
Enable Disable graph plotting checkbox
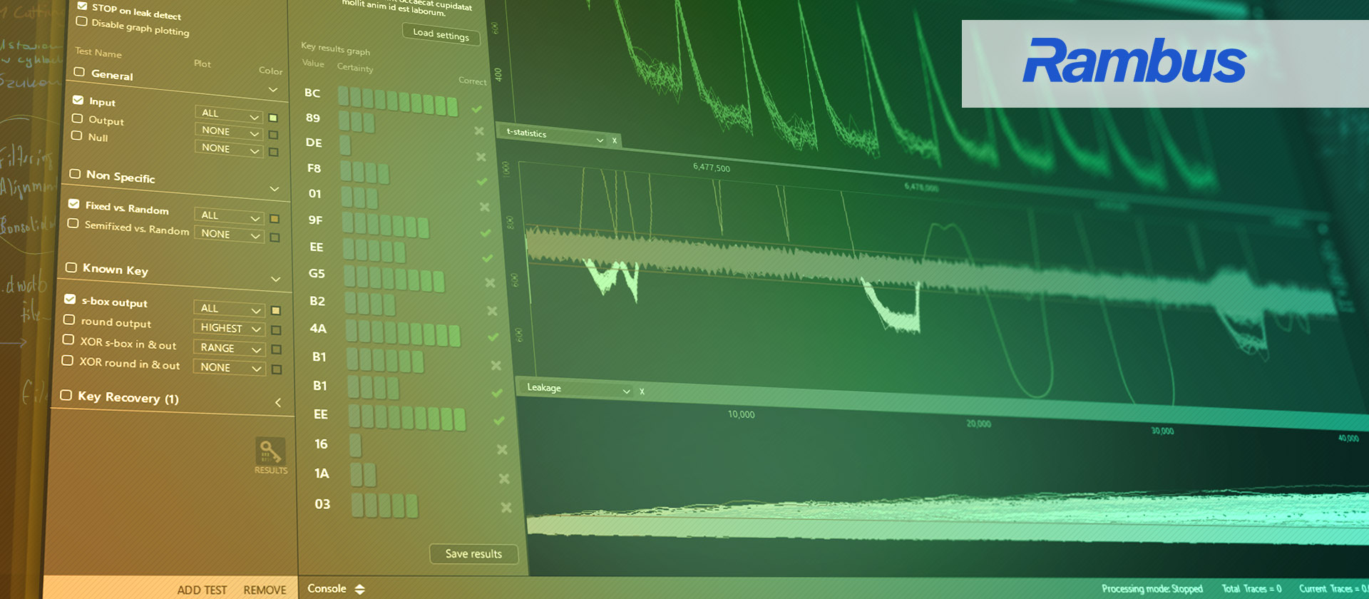point(82,21)
